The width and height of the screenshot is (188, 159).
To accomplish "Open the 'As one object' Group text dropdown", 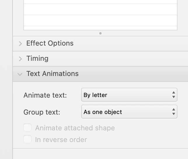I will point(129,112).
